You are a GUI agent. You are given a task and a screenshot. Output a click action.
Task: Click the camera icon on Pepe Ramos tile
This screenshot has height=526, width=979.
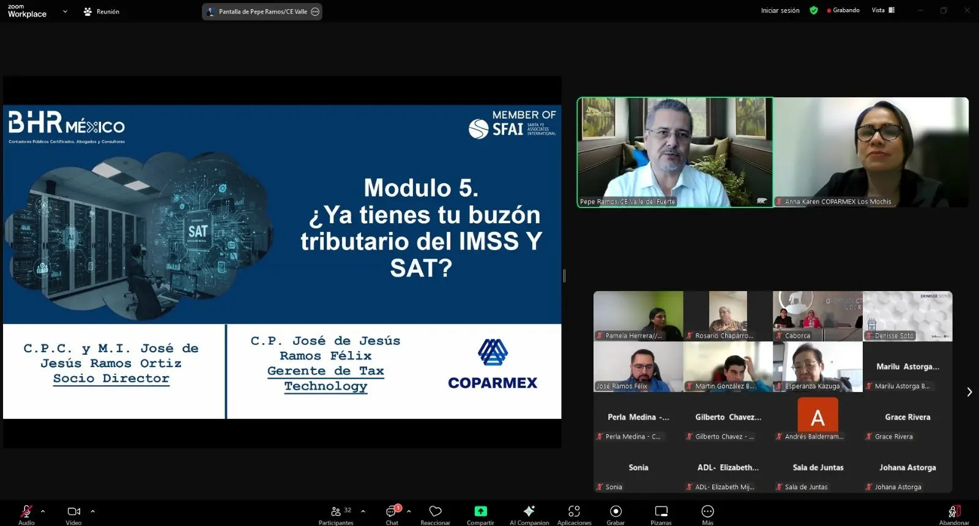[x=762, y=201]
